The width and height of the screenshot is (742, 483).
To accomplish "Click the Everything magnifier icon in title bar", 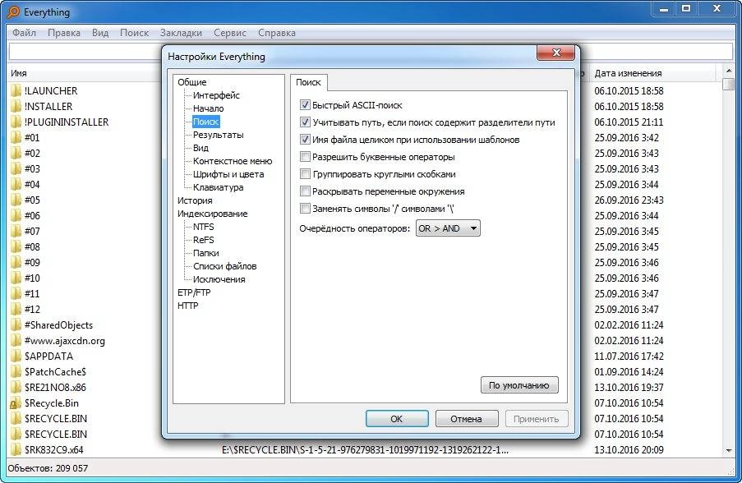I will coord(13,11).
